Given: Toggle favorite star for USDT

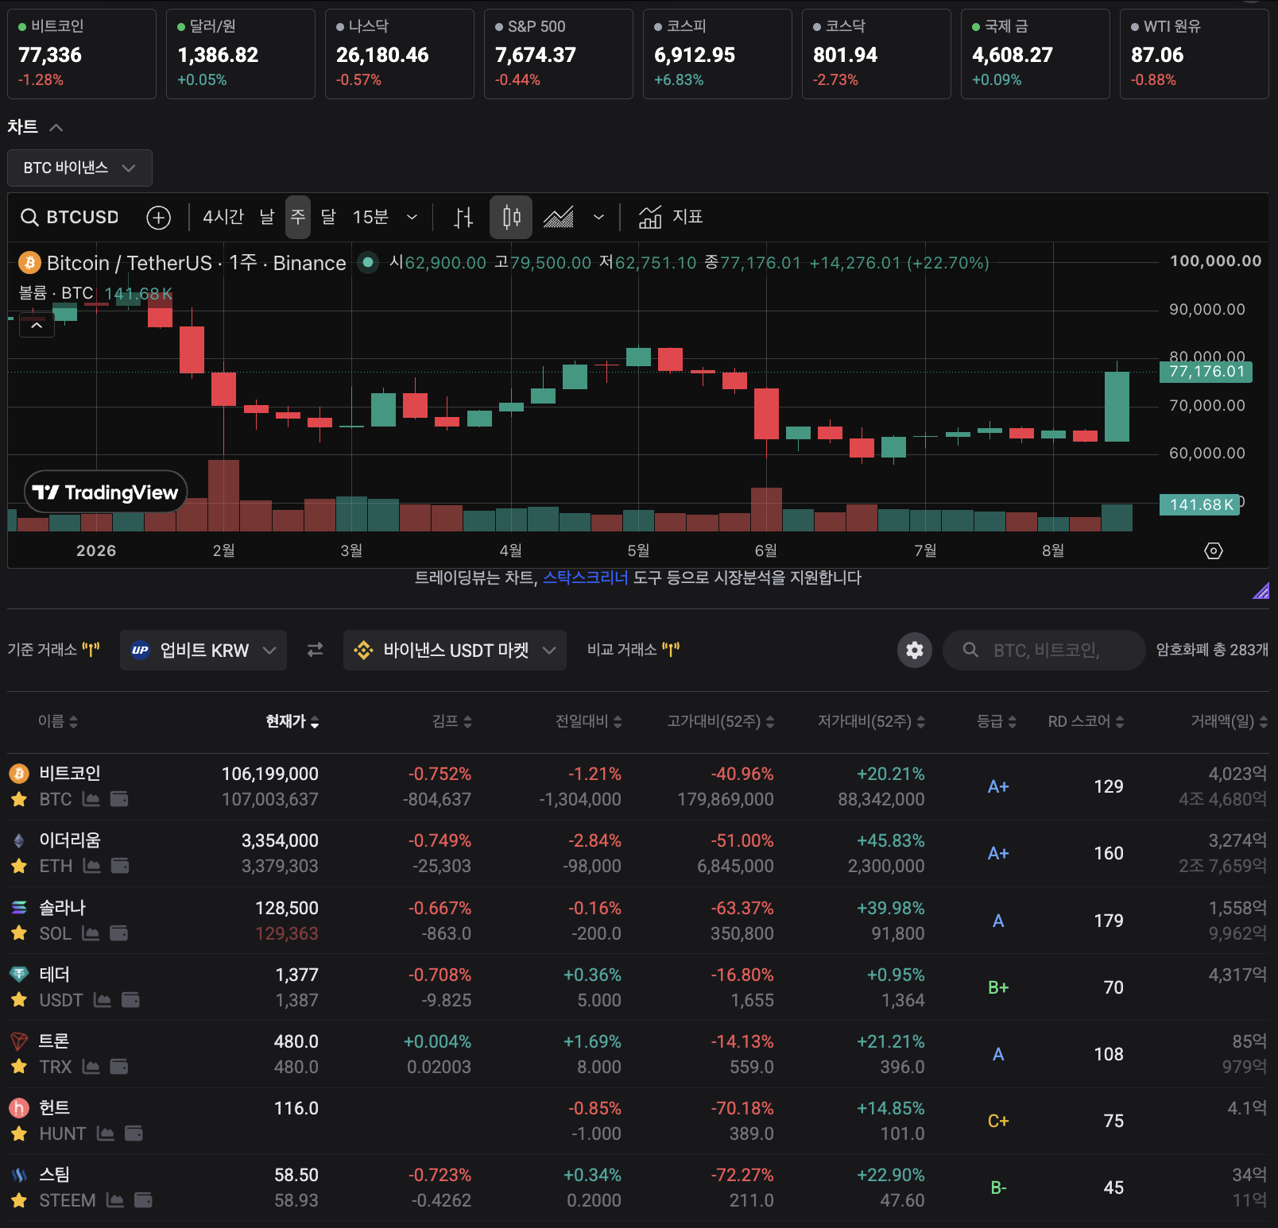Looking at the screenshot, I should point(19,1000).
